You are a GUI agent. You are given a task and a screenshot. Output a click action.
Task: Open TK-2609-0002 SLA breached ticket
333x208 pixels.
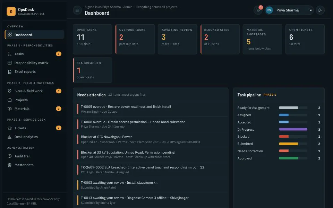point(151,170)
